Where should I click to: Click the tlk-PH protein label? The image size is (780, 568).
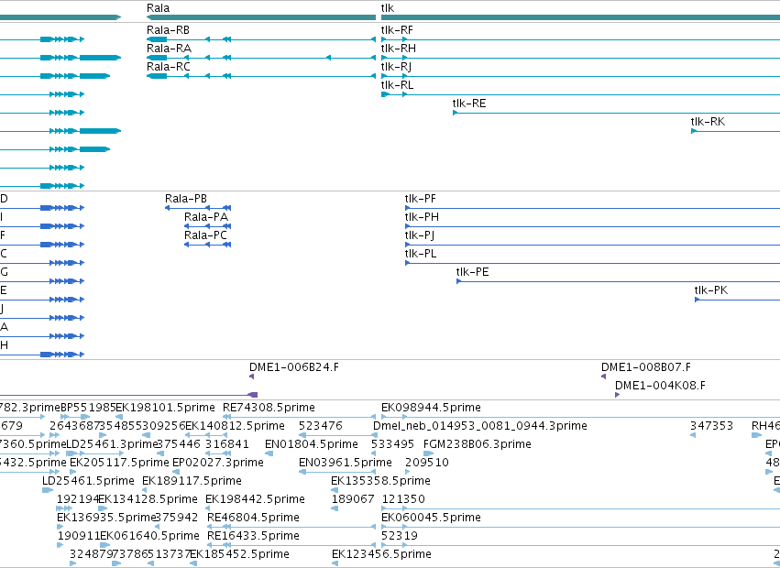[x=422, y=217]
